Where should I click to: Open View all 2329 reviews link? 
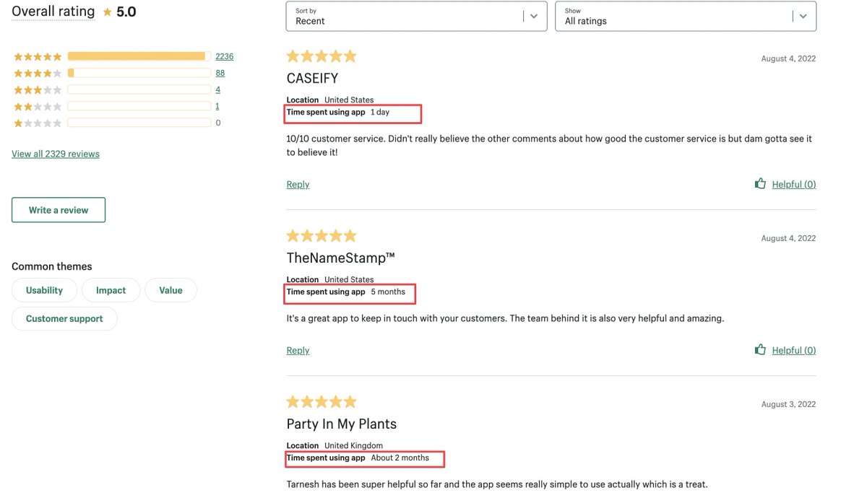coord(56,154)
